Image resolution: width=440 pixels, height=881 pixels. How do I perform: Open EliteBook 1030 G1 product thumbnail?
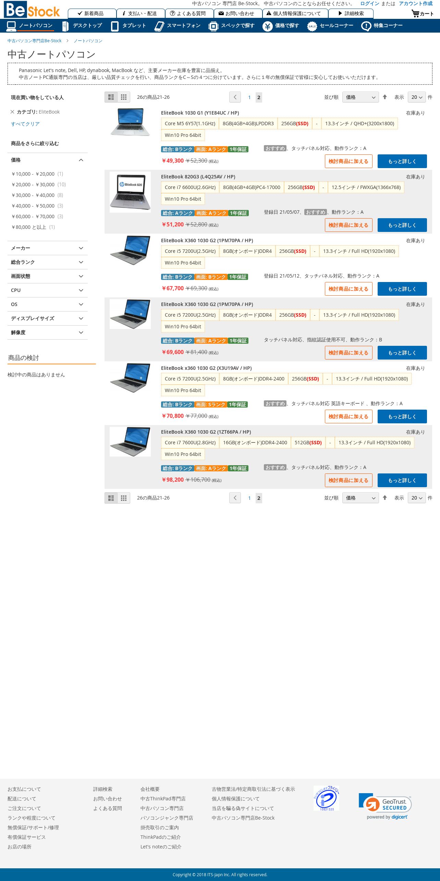130,122
